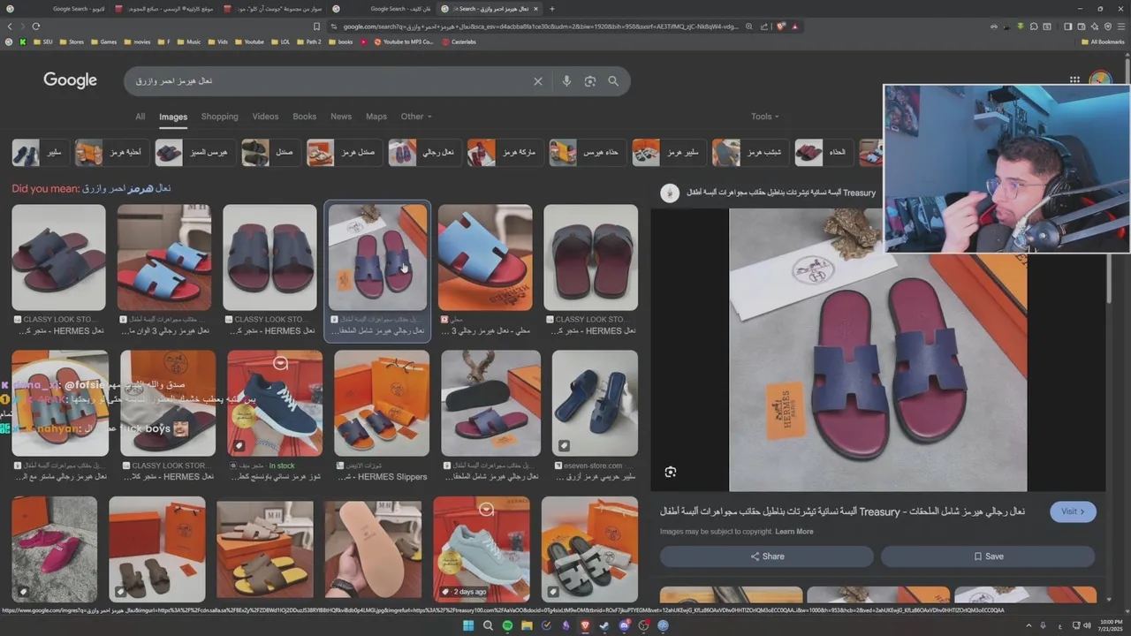Open the LOL bookmarks folder
The image size is (1131, 636).
pos(280,42)
